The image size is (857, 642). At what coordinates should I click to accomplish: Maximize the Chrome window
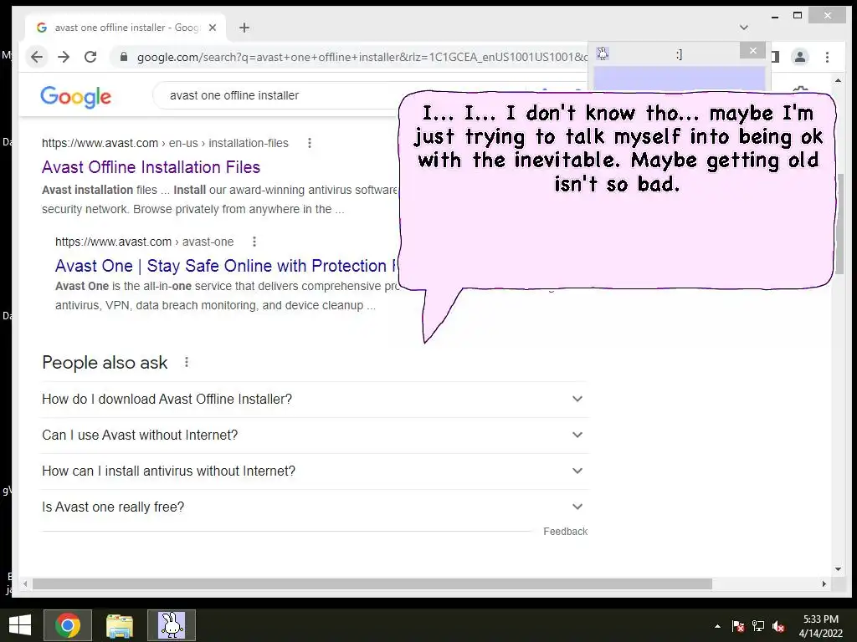798,15
